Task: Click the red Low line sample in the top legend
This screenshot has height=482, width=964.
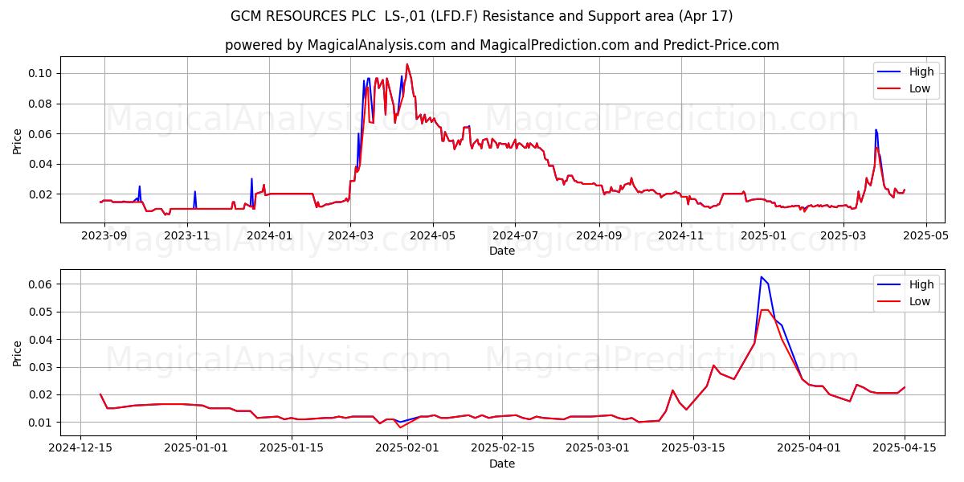Action: tap(890, 90)
